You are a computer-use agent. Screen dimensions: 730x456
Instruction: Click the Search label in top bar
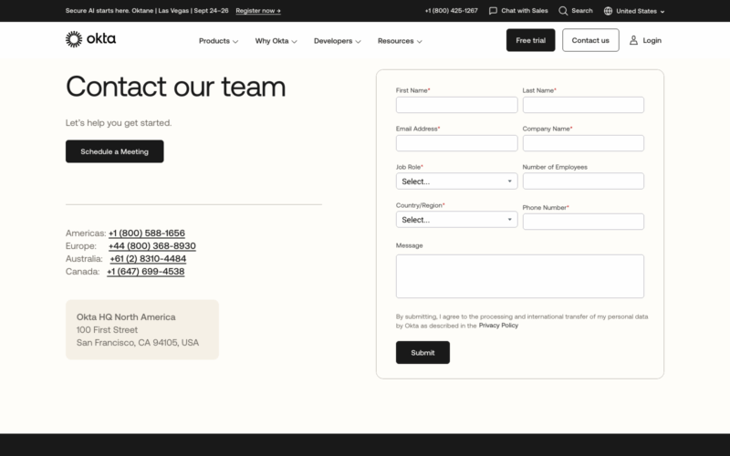pyautogui.click(x=582, y=11)
